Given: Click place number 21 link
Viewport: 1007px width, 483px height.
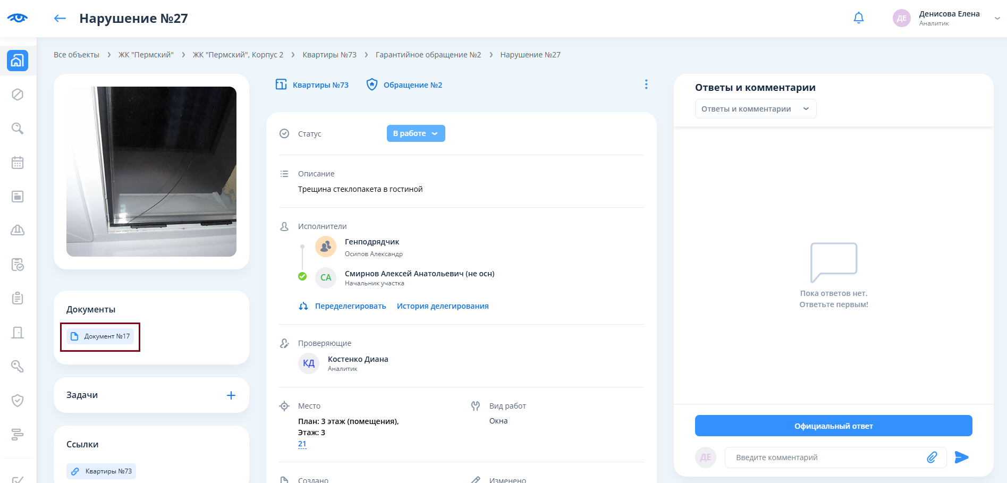Looking at the screenshot, I should pos(302,444).
